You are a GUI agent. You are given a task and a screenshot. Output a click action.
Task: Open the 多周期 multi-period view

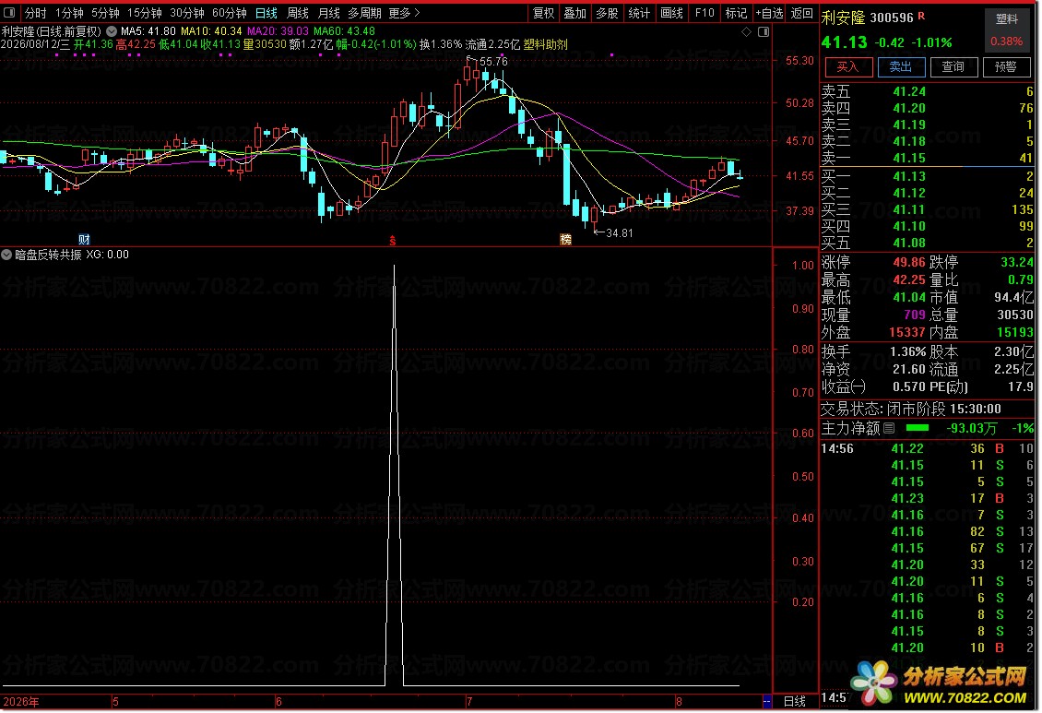pos(365,13)
